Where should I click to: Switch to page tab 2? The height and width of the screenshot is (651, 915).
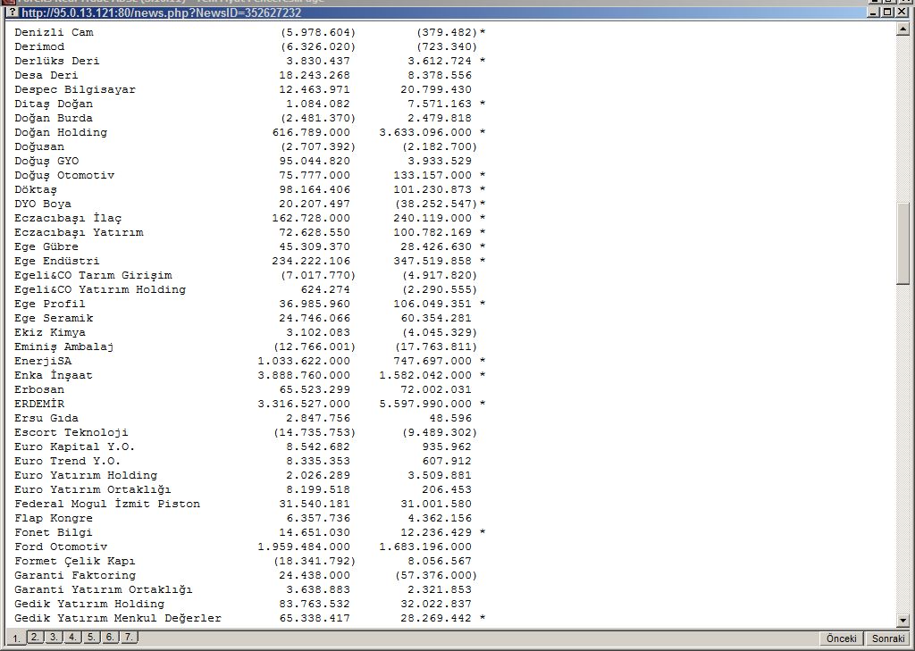click(35, 637)
